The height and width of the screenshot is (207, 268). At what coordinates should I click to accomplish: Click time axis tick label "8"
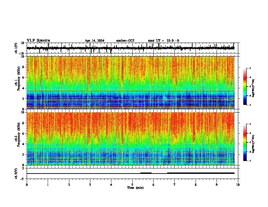[x=196, y=185]
